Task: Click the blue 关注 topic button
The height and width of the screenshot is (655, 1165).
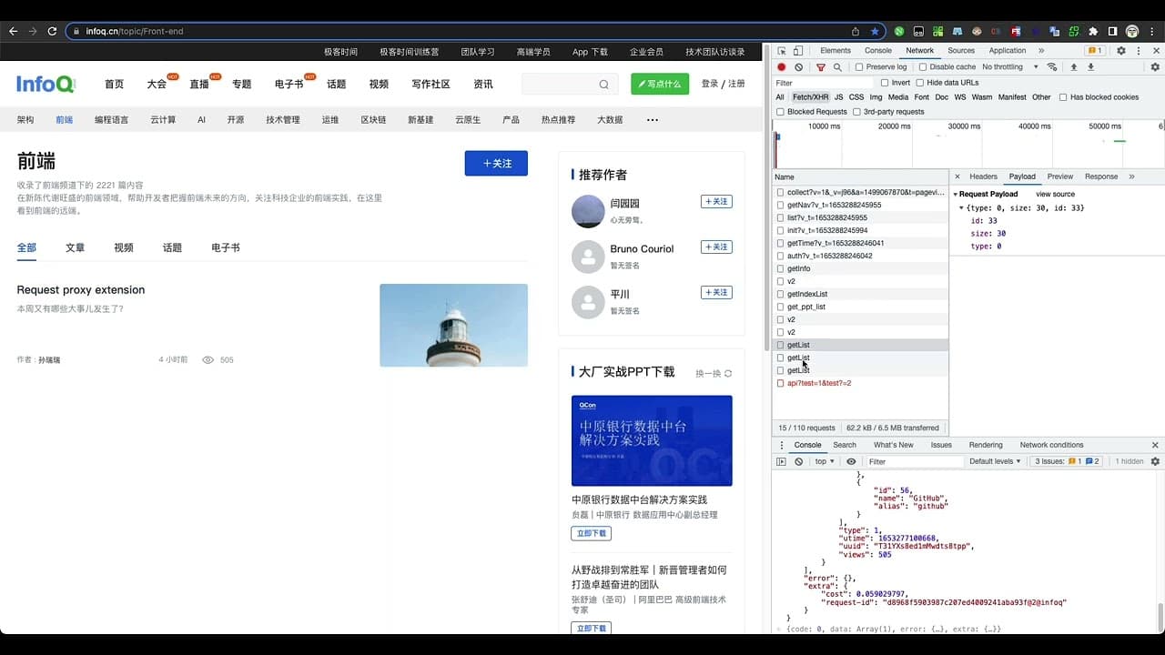Action: (496, 164)
